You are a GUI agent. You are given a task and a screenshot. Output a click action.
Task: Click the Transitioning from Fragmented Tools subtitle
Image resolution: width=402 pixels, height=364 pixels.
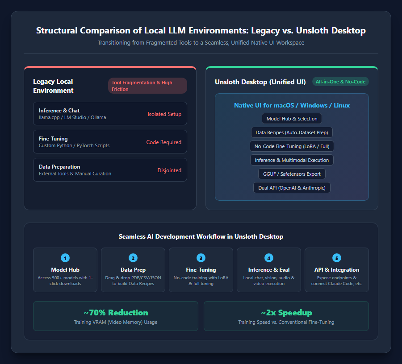coord(201,43)
